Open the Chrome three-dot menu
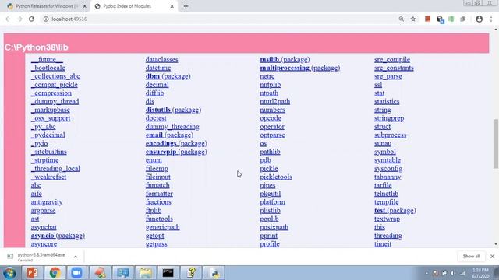This screenshot has height=280, width=499. (491, 19)
